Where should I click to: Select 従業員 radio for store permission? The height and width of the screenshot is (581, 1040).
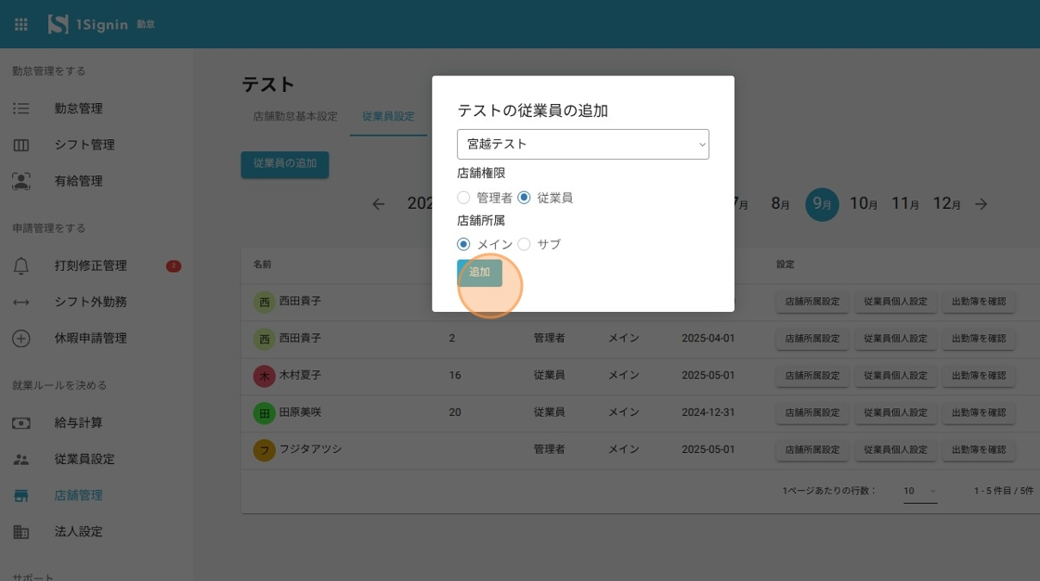524,198
